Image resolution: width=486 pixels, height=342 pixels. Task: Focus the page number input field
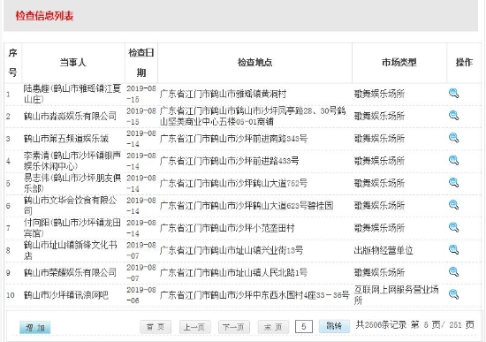tap(304, 326)
